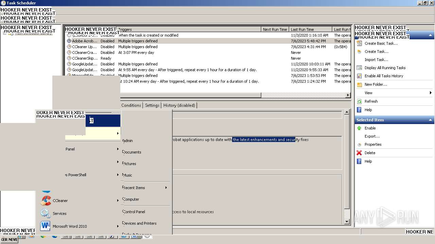
Task: Open Music from the Start menu
Action: click(127, 175)
